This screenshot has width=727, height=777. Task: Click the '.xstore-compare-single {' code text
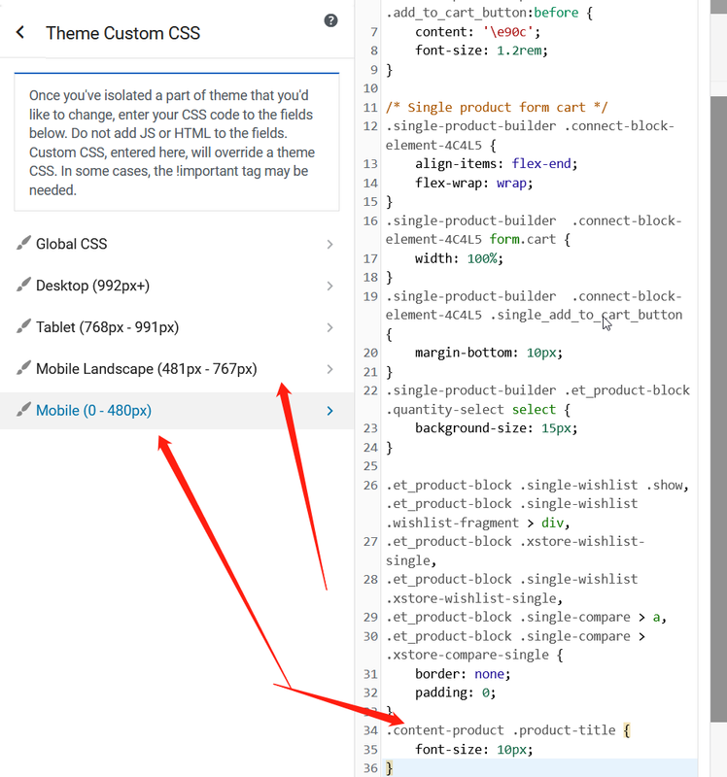tap(474, 655)
